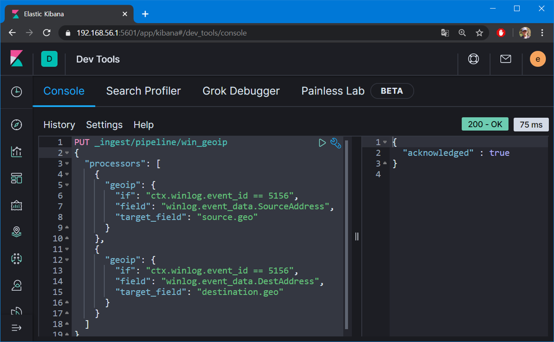Viewport: 554px width, 342px height.
Task: Open Chrome three-dot menu
Action: click(x=542, y=33)
